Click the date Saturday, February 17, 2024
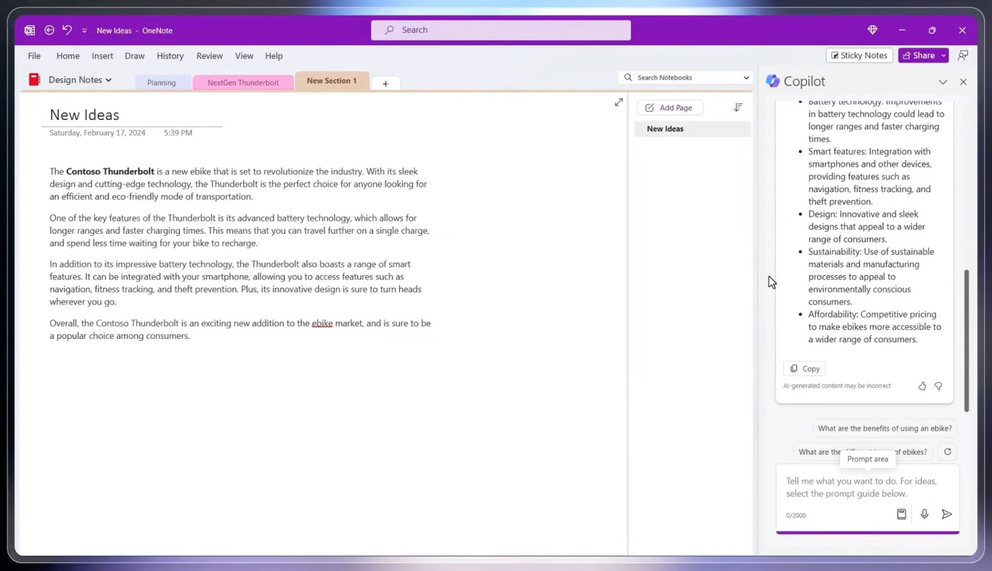 [x=98, y=133]
